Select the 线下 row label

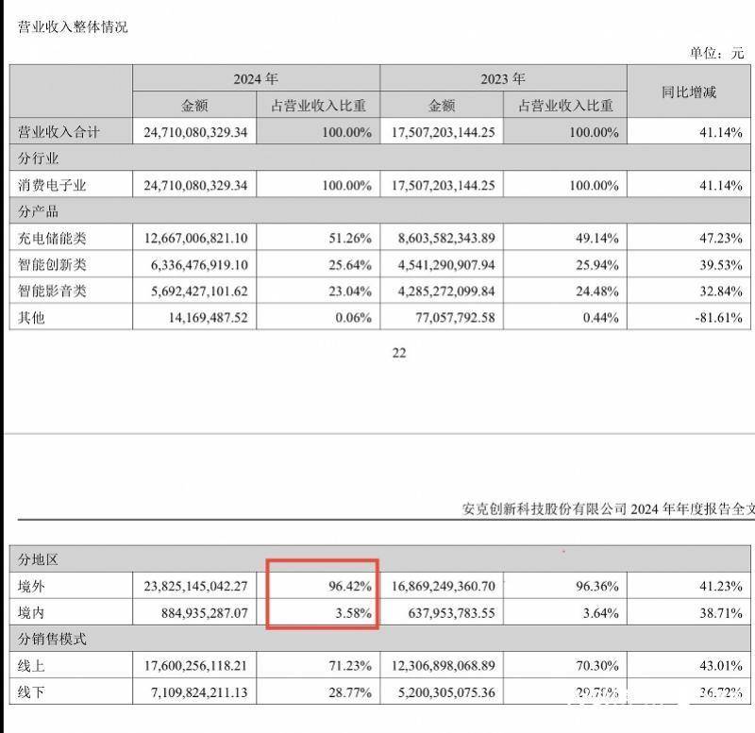pyautogui.click(x=31, y=692)
